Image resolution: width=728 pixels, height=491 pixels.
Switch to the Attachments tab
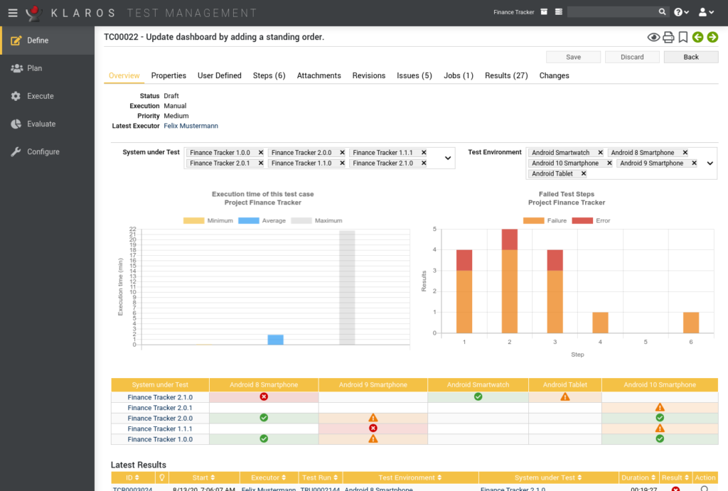(319, 75)
